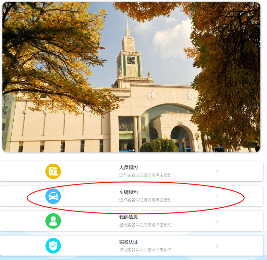The width and height of the screenshot is (267, 260).
Task: Click the cyan shield icon for 实名认证
Action: (53, 246)
